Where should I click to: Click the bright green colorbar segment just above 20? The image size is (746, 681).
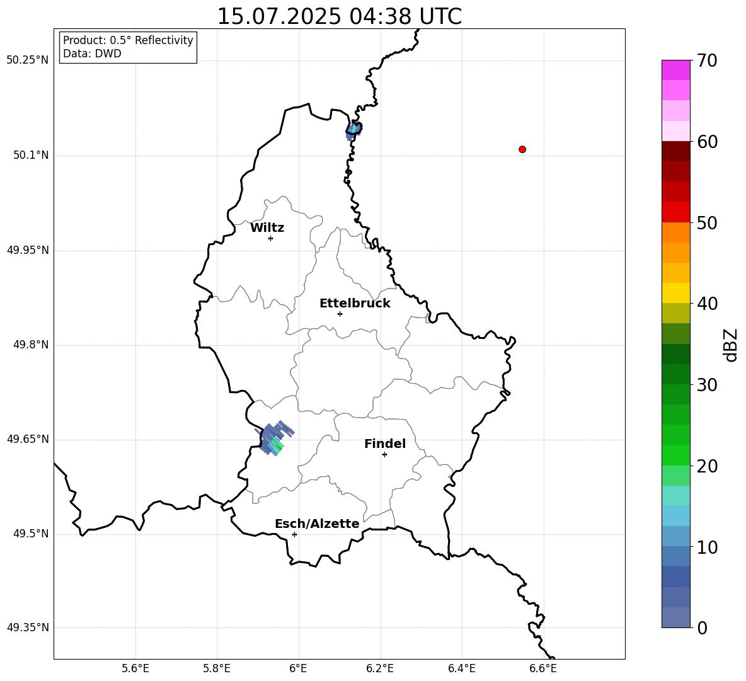675,455
